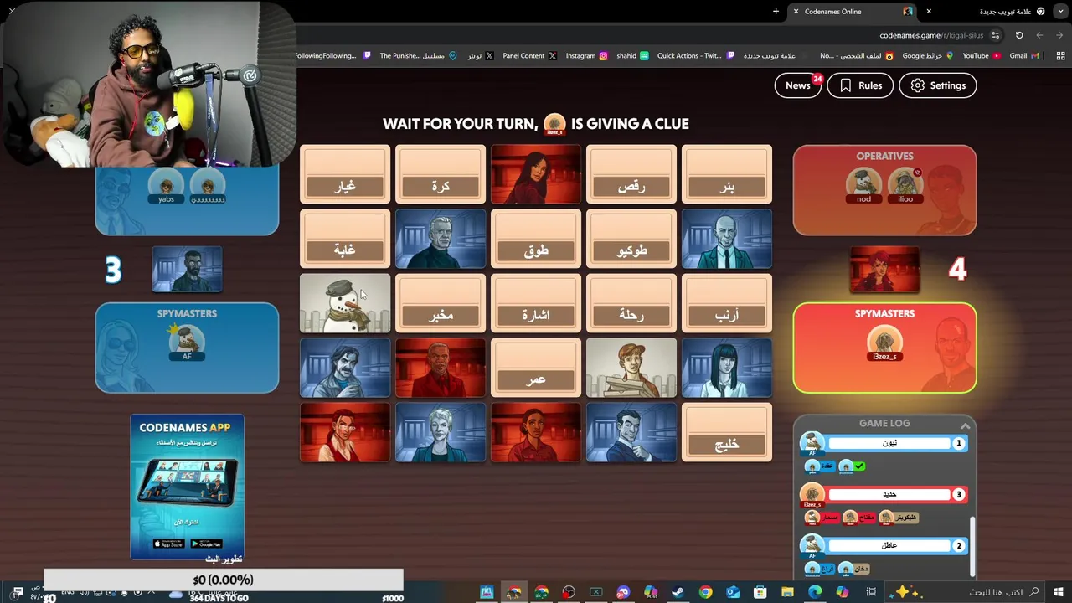Pick the خليج word card

pyautogui.click(x=727, y=432)
